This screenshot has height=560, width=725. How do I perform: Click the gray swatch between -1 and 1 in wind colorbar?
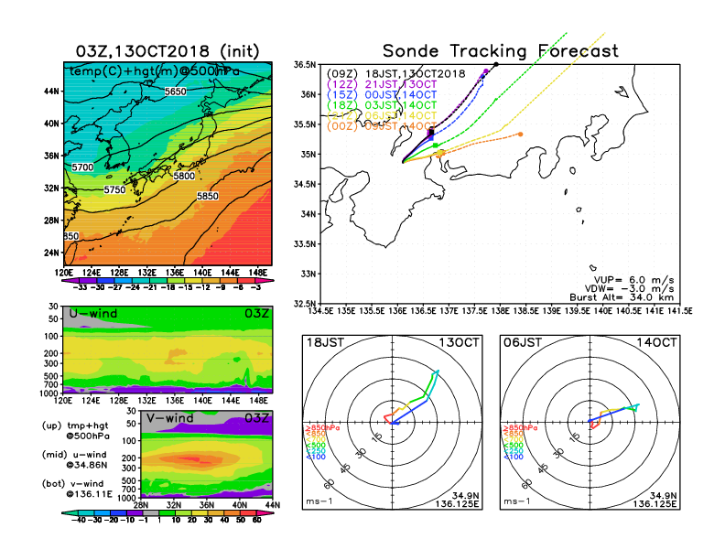click(150, 512)
